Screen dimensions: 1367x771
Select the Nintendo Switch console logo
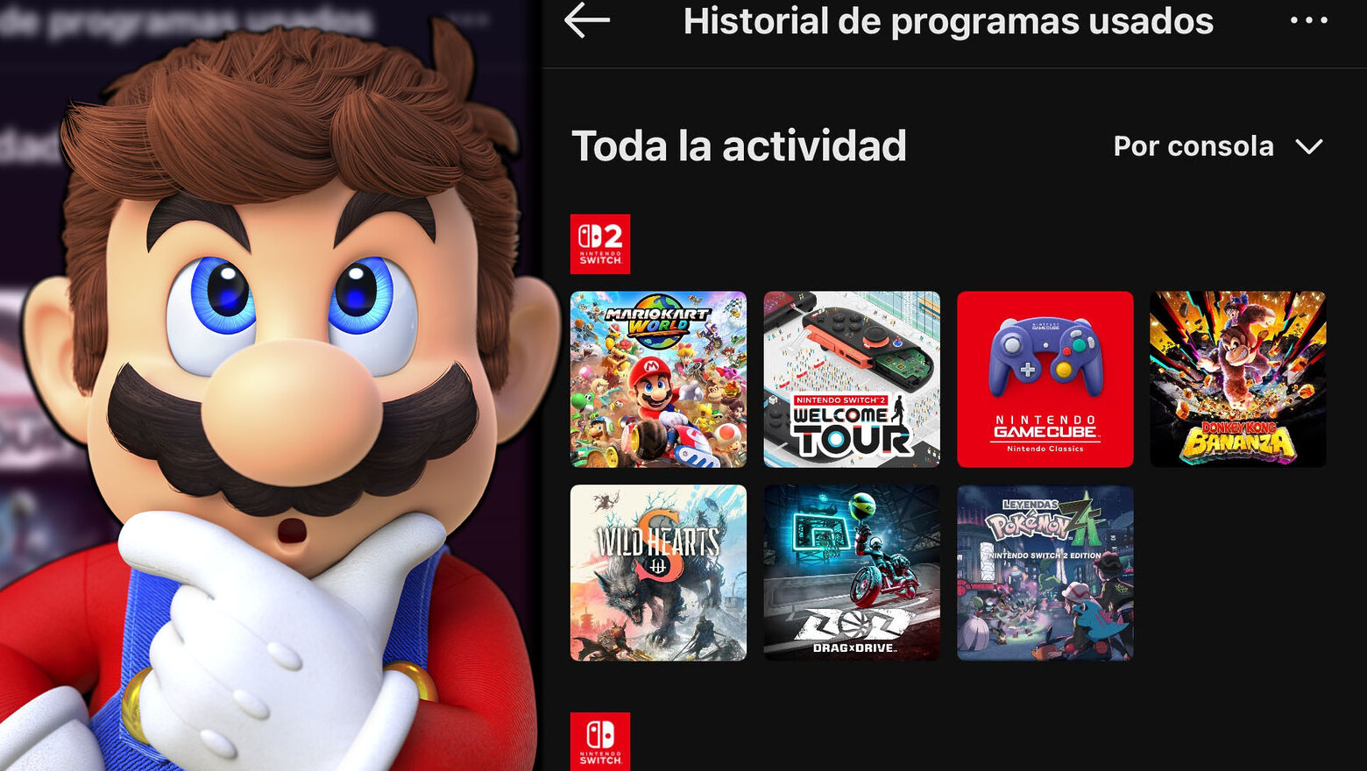tap(600, 742)
